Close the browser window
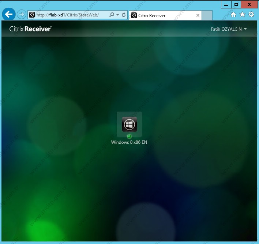259x244 pixels. tap(249, 4)
